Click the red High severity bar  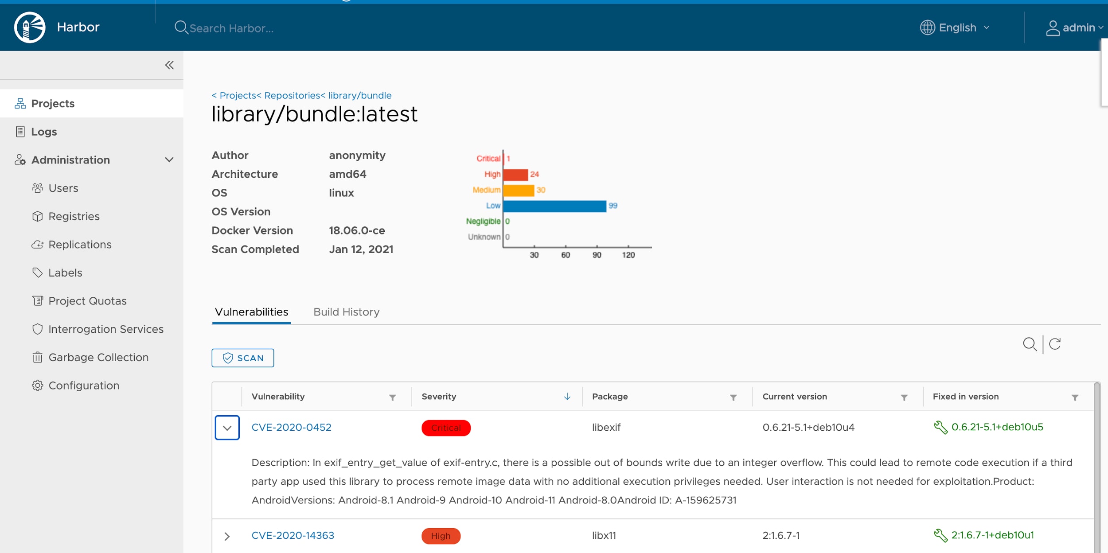click(516, 175)
